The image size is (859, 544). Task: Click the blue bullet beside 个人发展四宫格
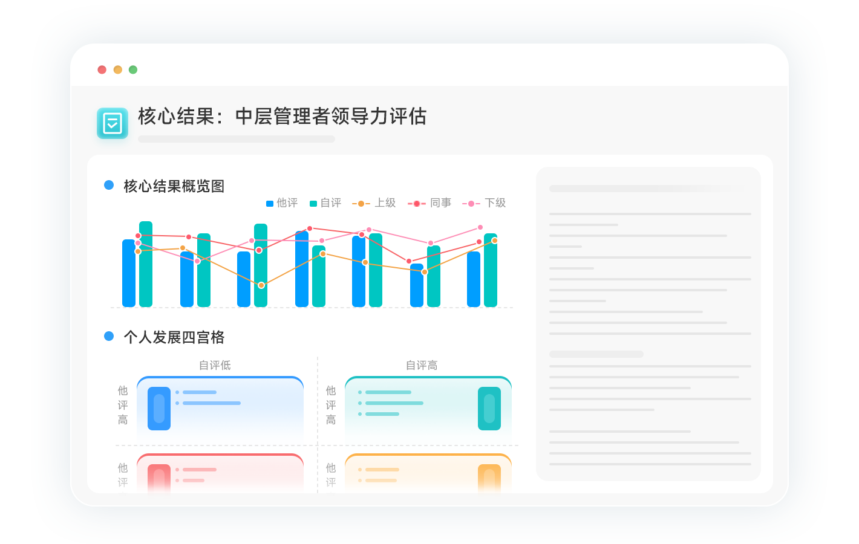tap(109, 336)
